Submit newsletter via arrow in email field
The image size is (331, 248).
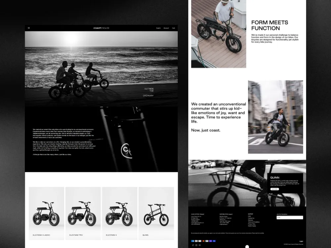(x=302, y=218)
